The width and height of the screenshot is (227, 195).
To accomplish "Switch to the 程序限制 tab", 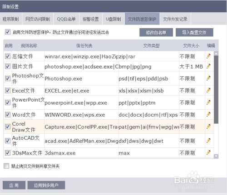I will [11, 19].
